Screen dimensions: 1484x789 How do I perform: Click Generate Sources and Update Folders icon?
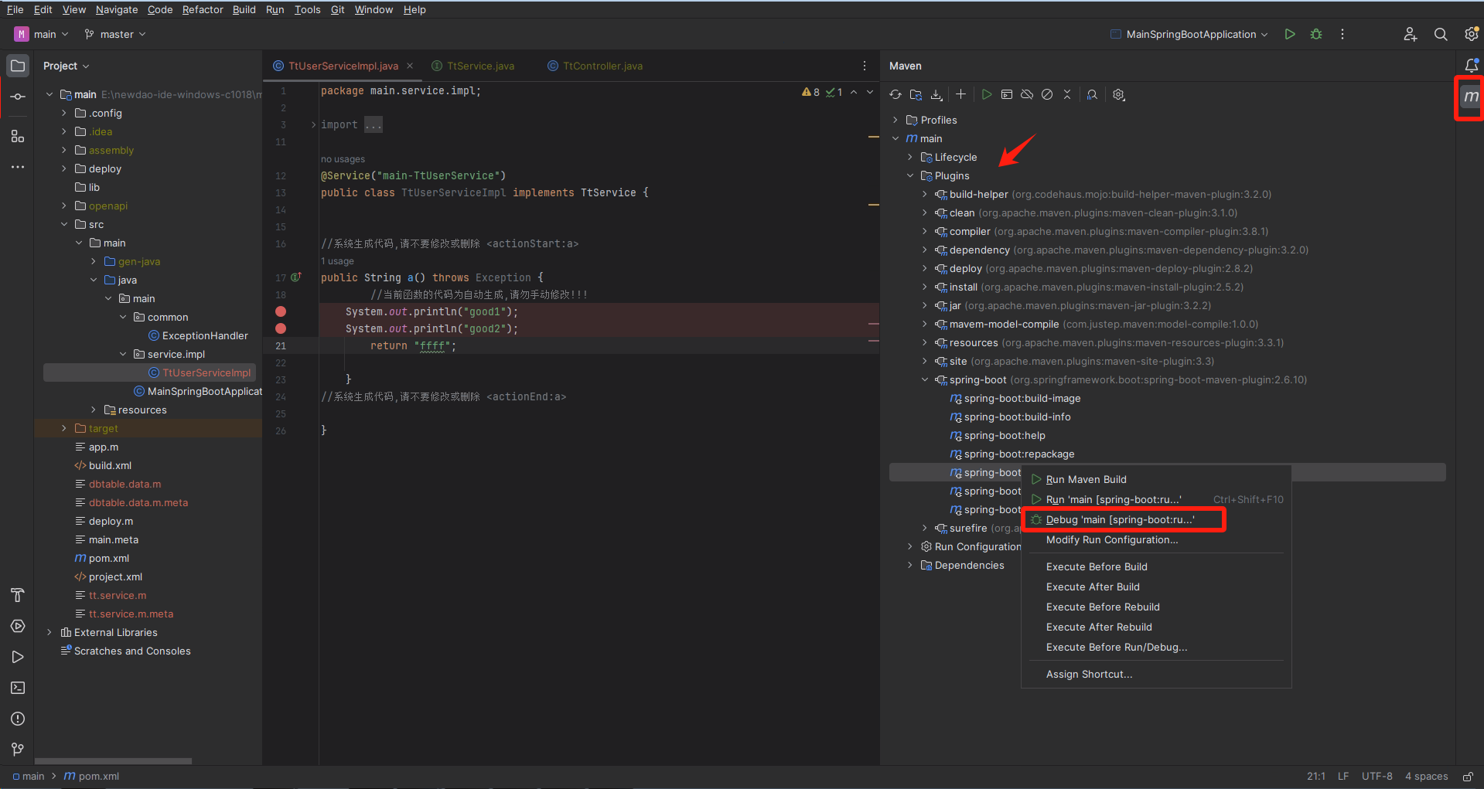click(x=916, y=94)
